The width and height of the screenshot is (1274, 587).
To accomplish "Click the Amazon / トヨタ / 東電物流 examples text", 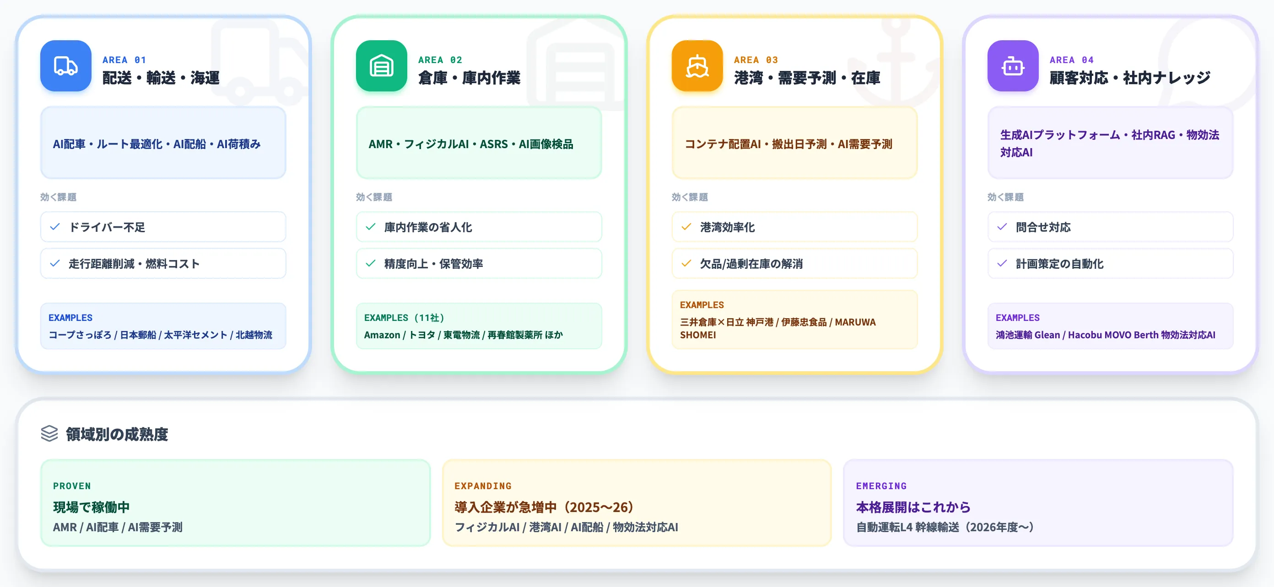I will coord(464,335).
